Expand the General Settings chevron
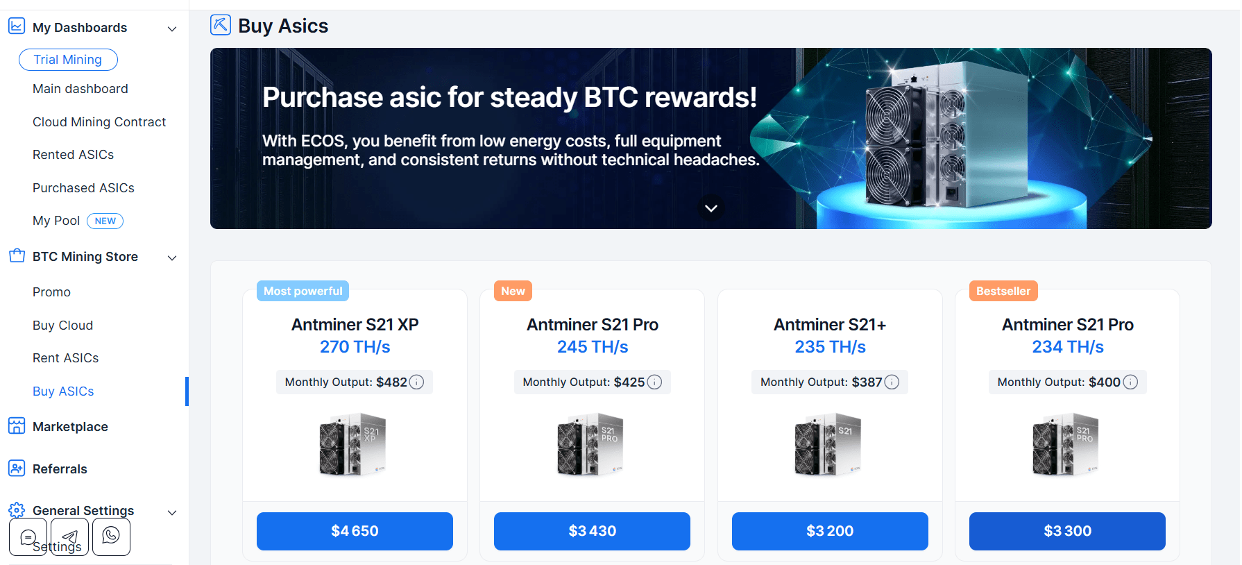 [x=172, y=512]
